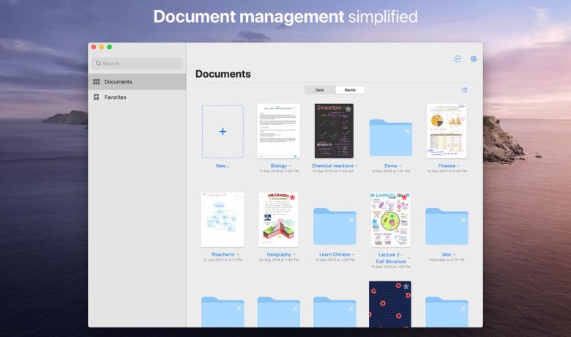Open the Finance document thumbnail
Screen dimensions: 571x337
click(447, 131)
